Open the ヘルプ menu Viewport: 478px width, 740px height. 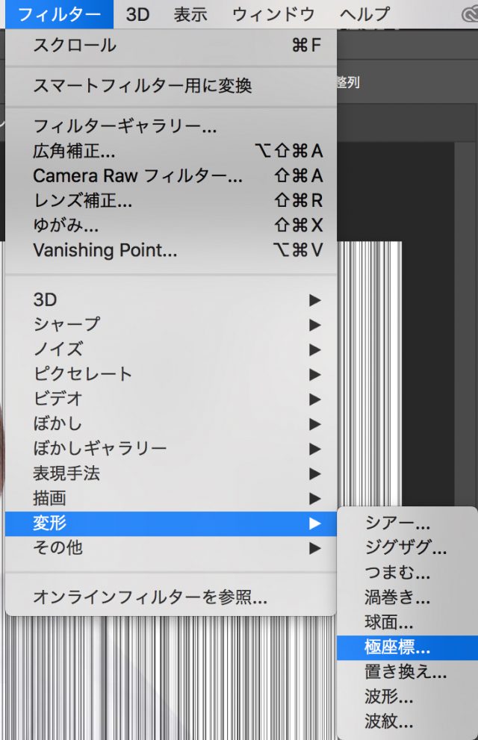coord(364,14)
